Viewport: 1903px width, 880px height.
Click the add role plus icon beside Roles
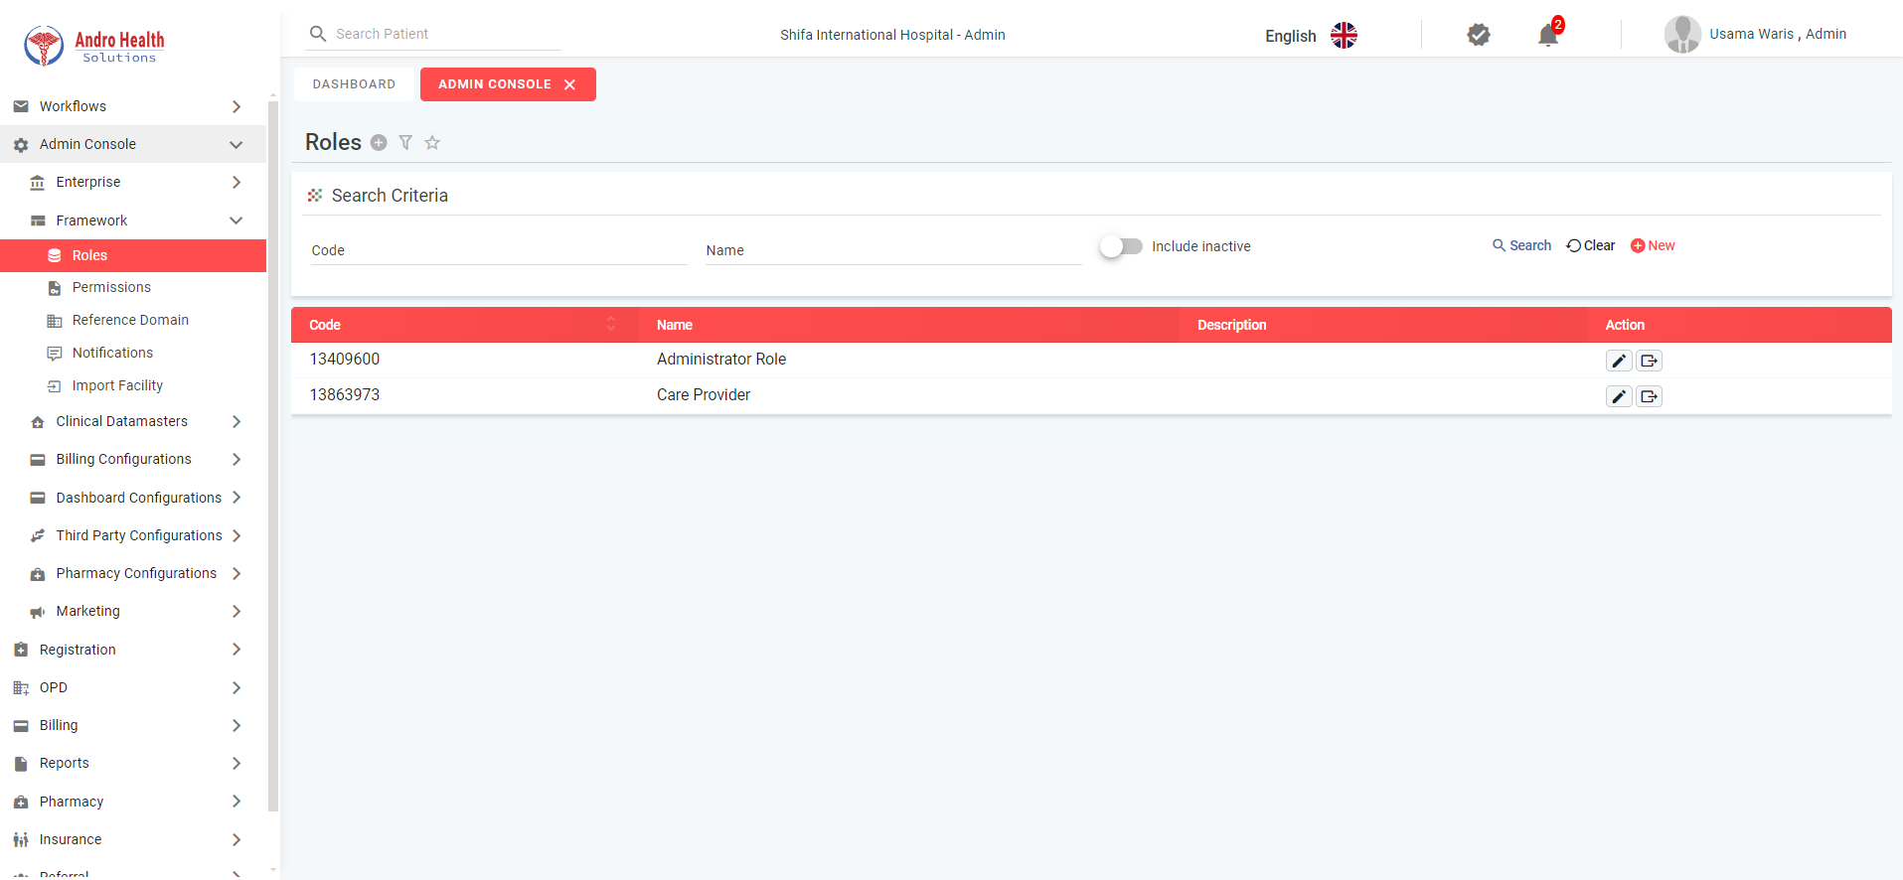pyautogui.click(x=379, y=143)
